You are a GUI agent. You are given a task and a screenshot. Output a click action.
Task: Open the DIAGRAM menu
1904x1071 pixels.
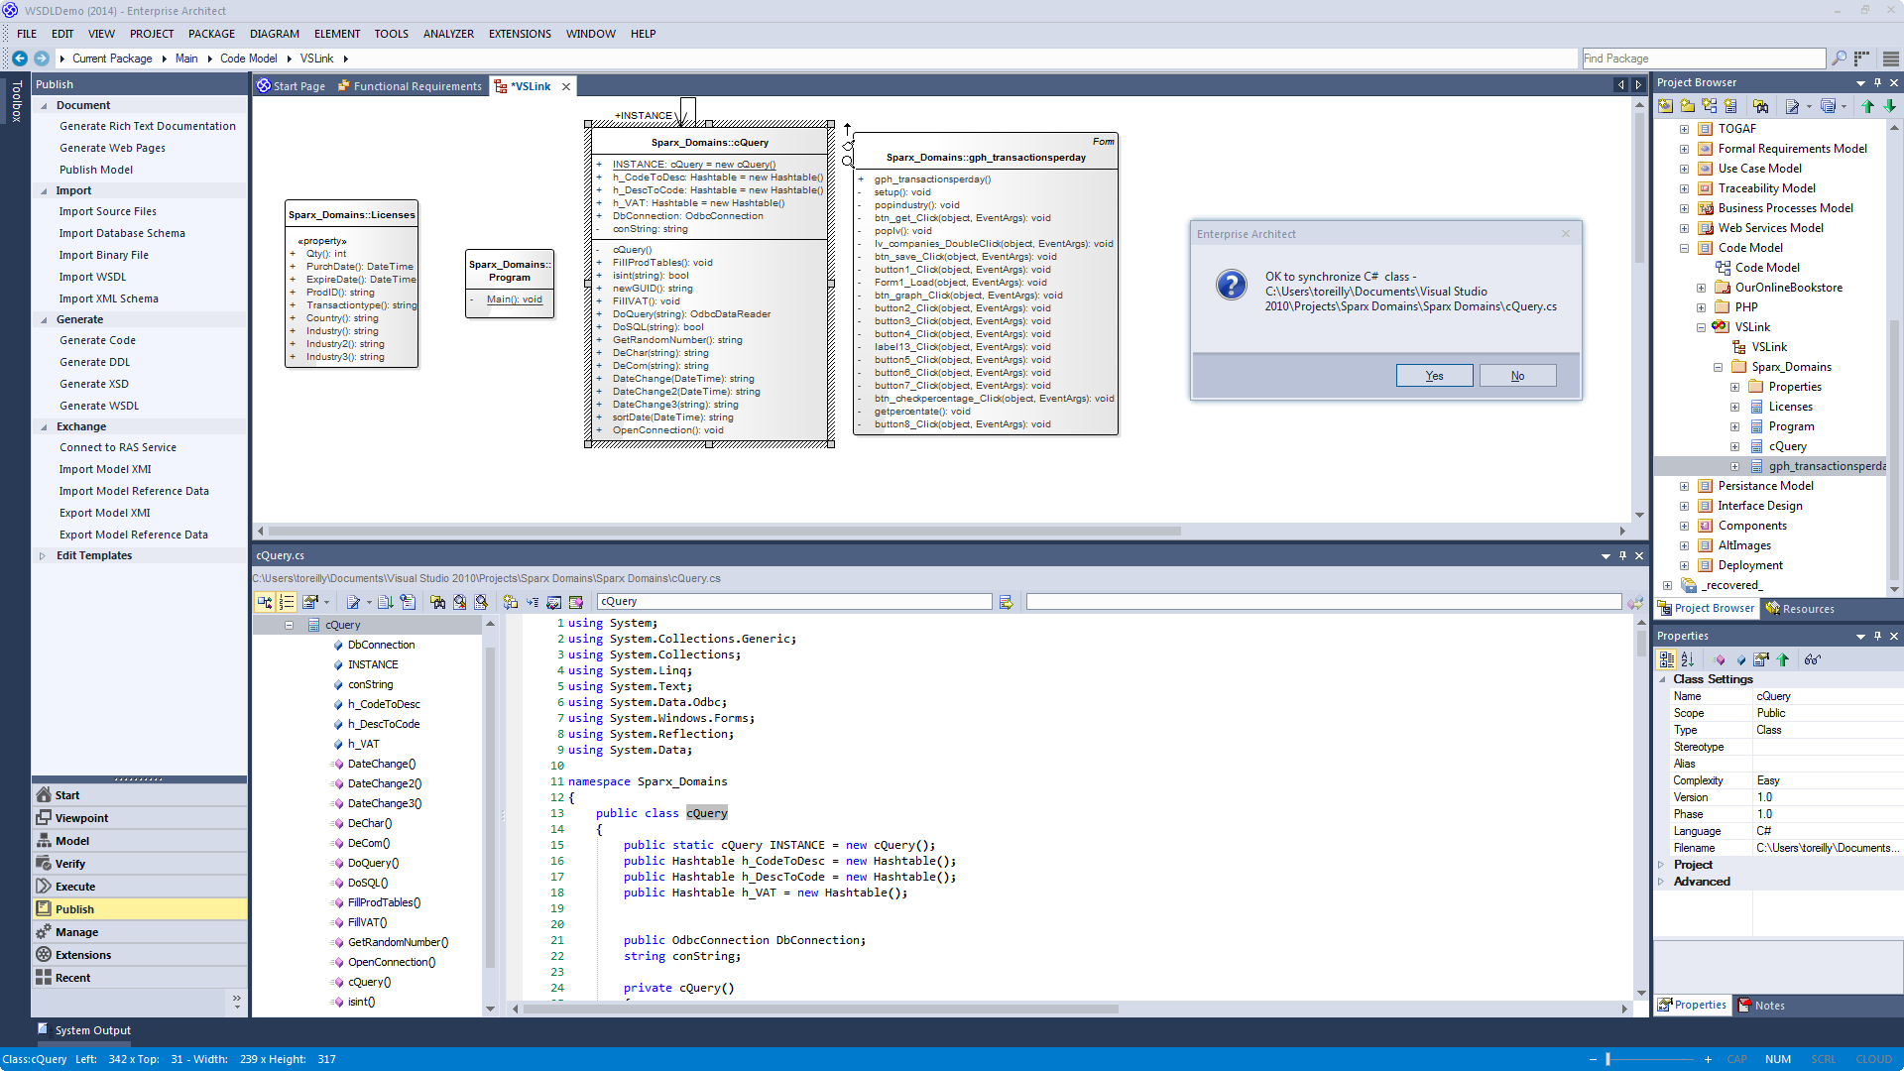(275, 34)
